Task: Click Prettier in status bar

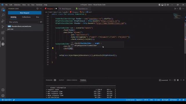Action: pos(174,100)
